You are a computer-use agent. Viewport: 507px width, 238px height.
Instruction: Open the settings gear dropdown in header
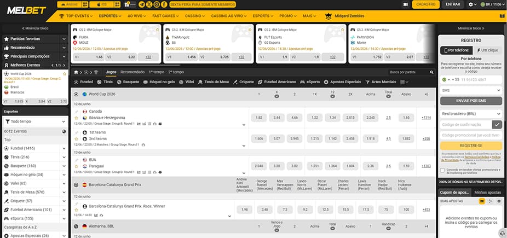point(473,4)
